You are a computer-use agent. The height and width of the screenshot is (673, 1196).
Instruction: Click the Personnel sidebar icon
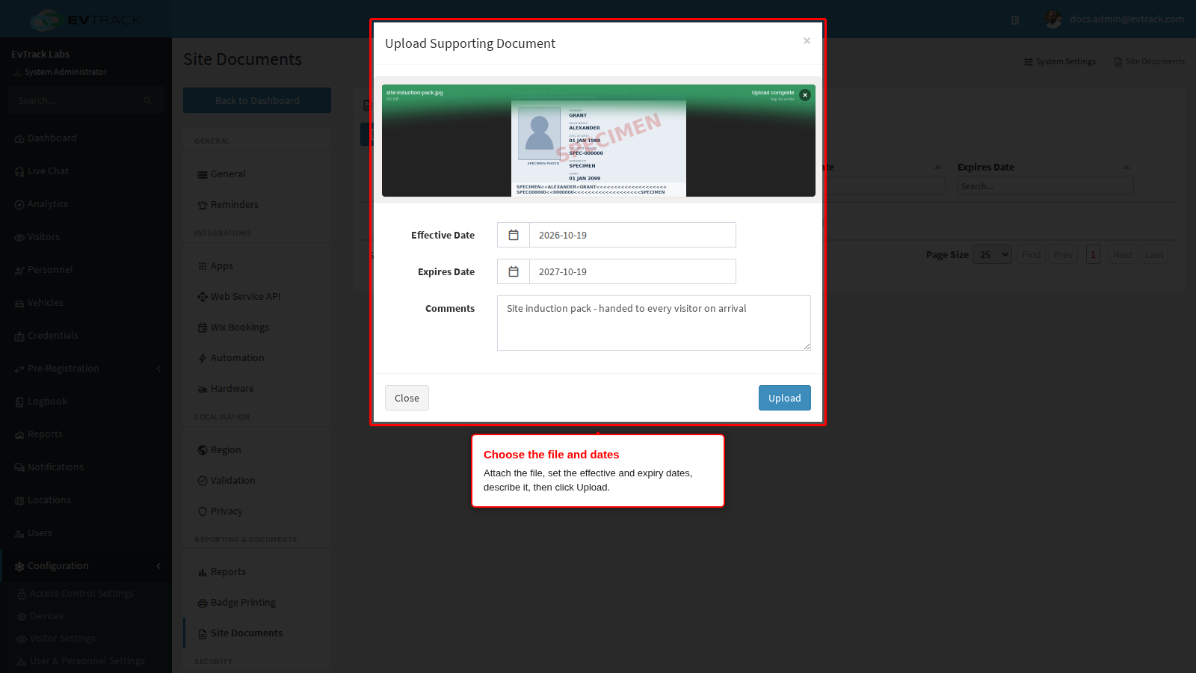pyautogui.click(x=19, y=271)
